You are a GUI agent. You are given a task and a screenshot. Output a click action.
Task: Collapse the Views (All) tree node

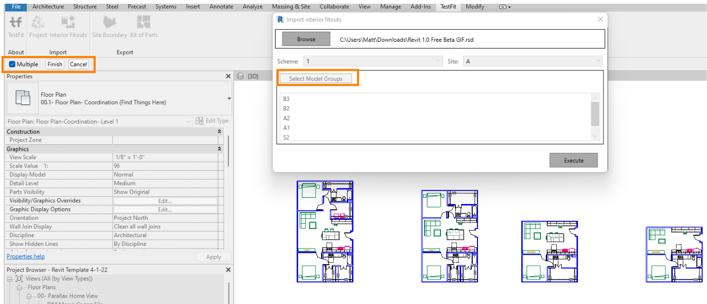click(x=11, y=279)
